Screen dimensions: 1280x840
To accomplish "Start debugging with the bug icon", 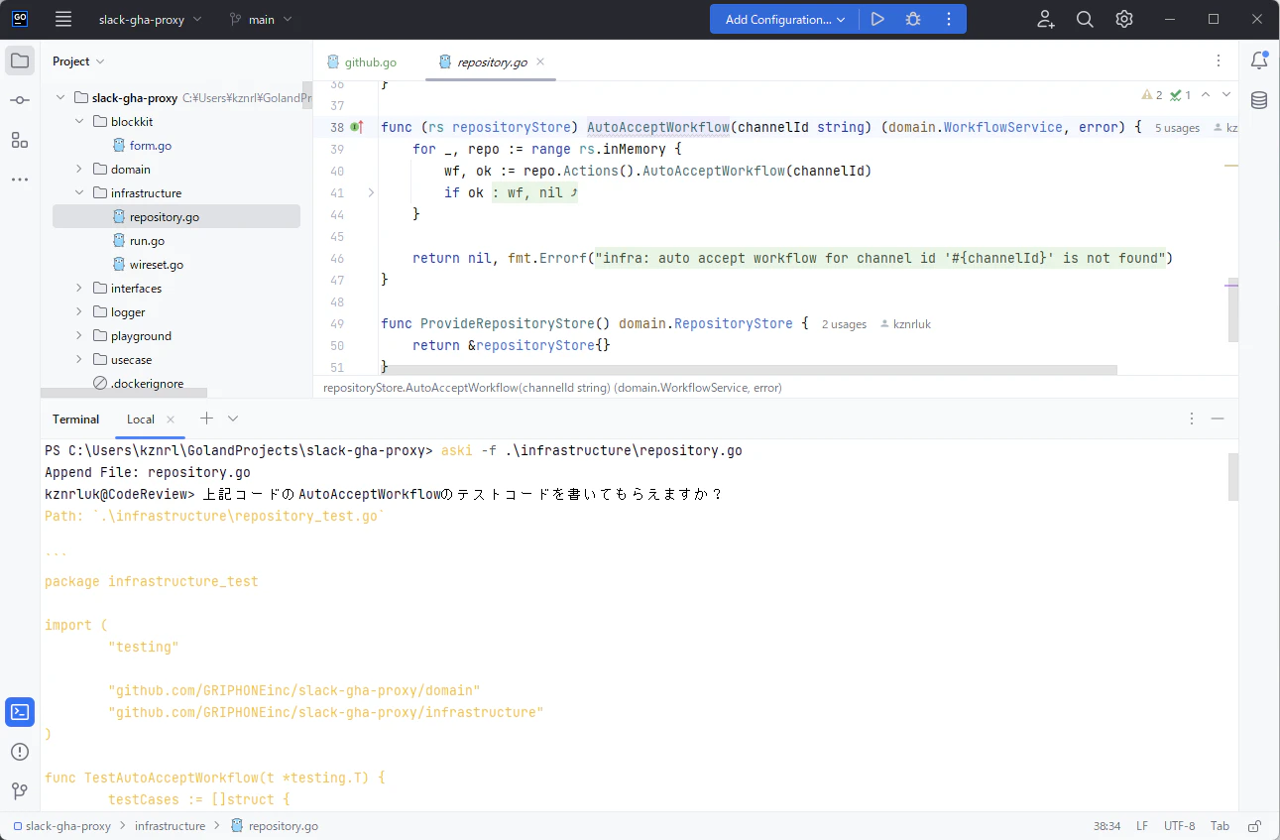I will click(913, 19).
